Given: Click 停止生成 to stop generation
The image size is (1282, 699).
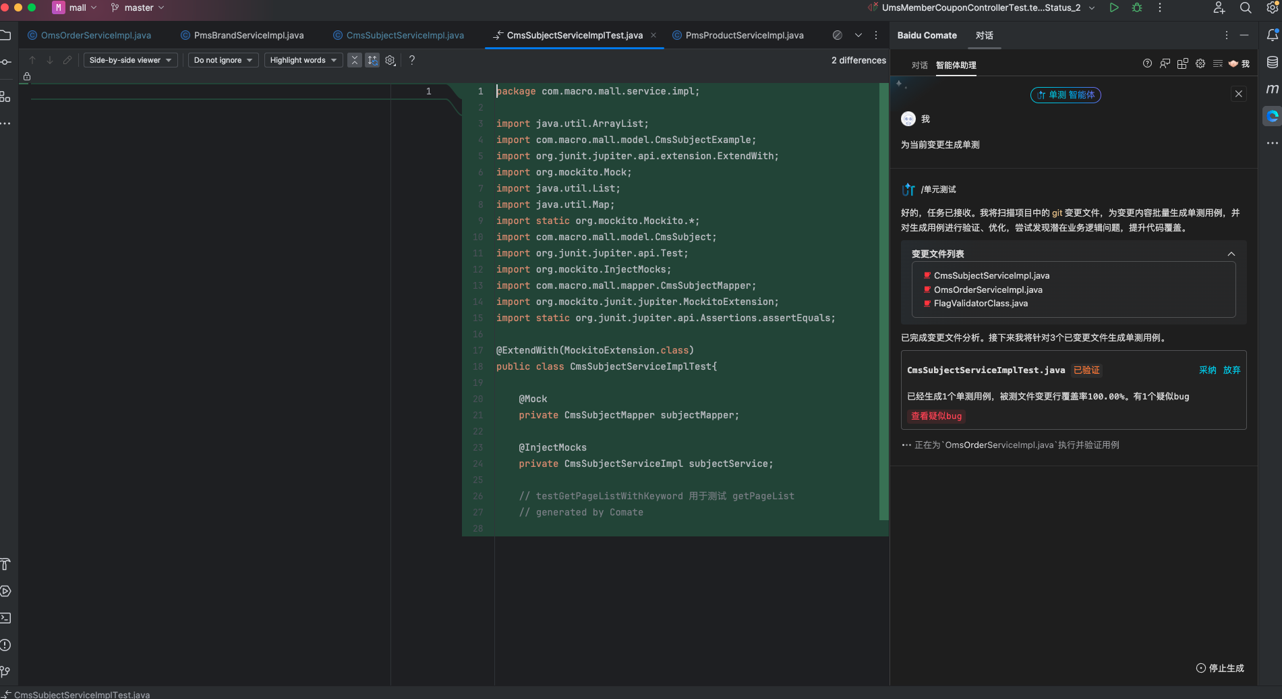Looking at the screenshot, I should (x=1220, y=668).
